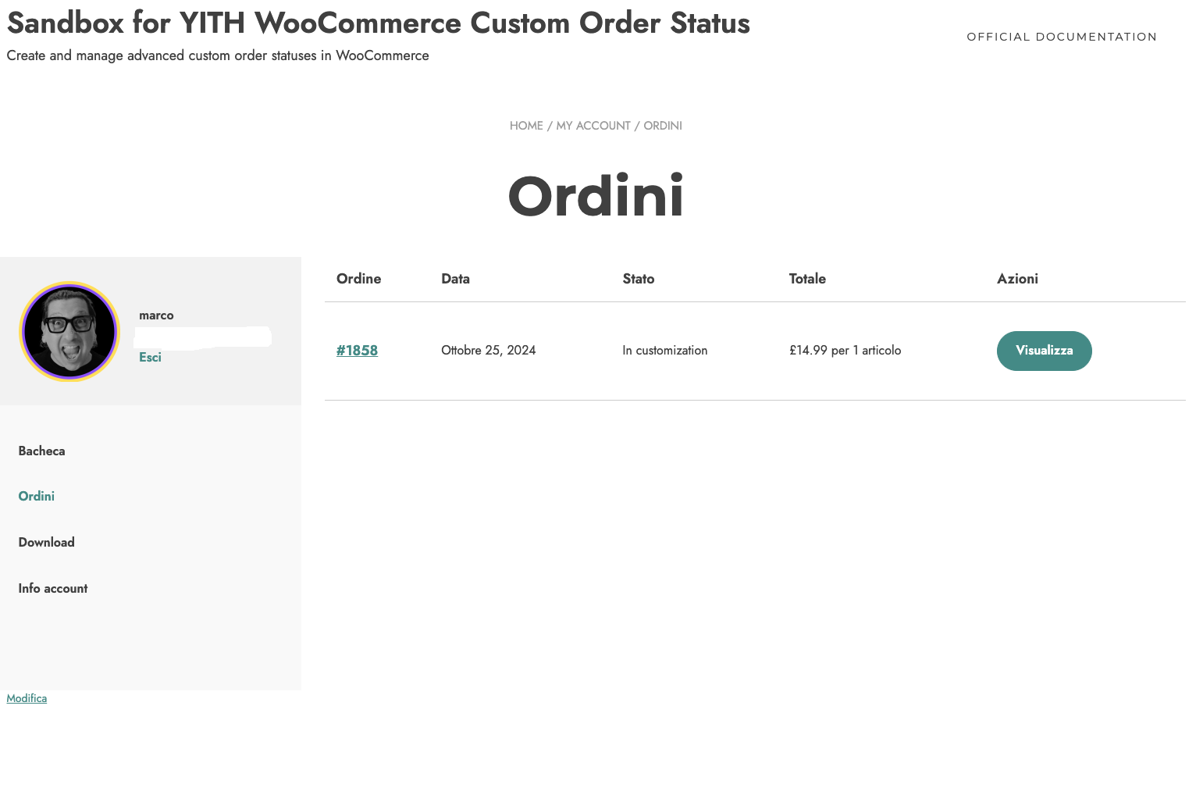Click the Data column header
This screenshot has width=1196, height=802.
(x=455, y=279)
